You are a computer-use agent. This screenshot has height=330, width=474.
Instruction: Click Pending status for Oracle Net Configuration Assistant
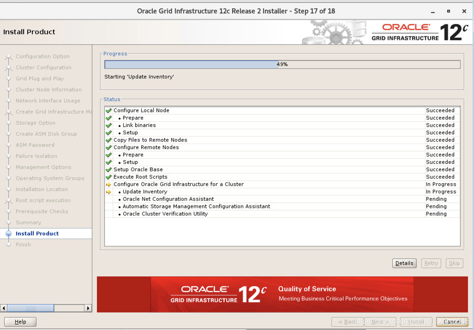pos(436,199)
